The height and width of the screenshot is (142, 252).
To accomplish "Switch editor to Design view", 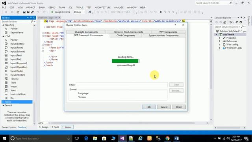I will (44, 127).
